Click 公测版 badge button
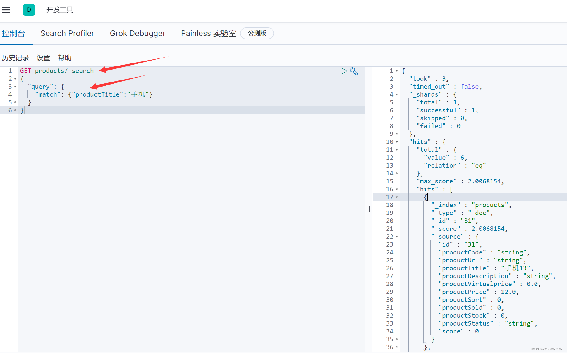The width and height of the screenshot is (567, 353). coord(257,33)
